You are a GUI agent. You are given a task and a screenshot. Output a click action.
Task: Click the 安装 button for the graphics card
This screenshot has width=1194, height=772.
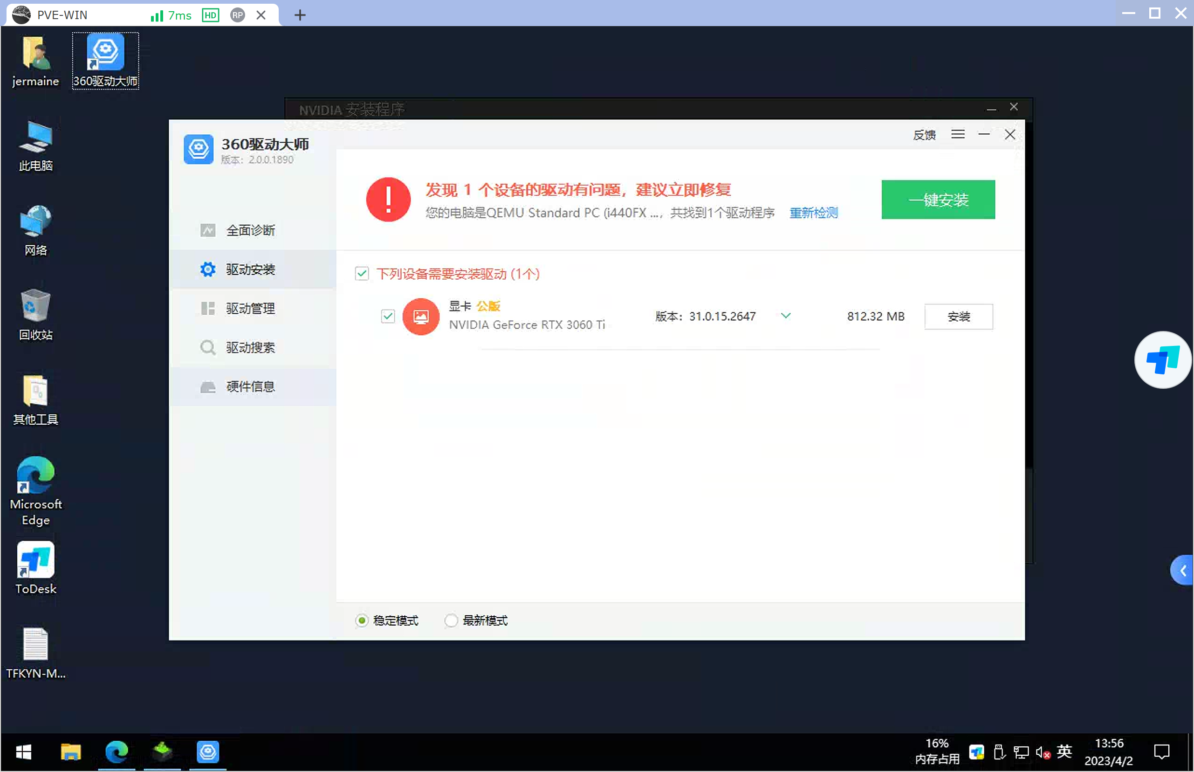coord(958,317)
